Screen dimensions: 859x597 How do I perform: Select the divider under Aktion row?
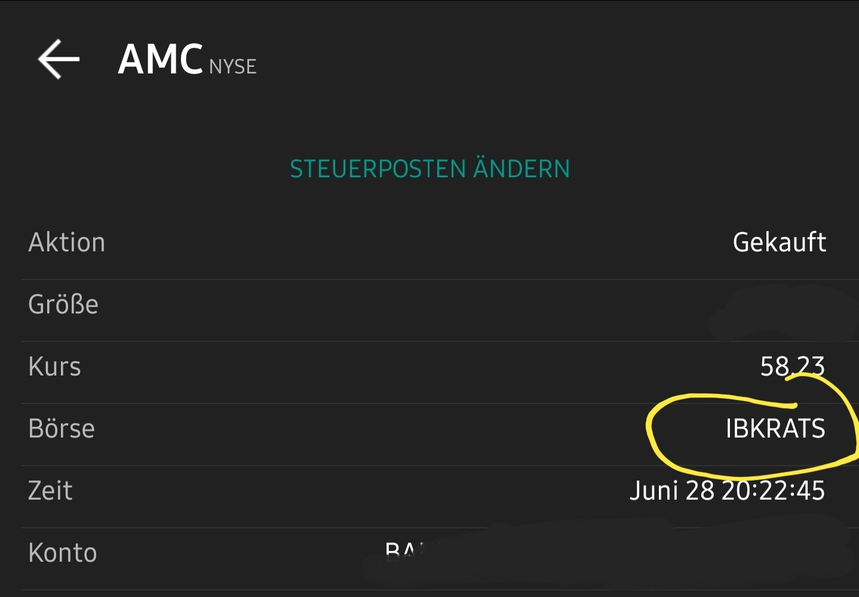point(429,278)
